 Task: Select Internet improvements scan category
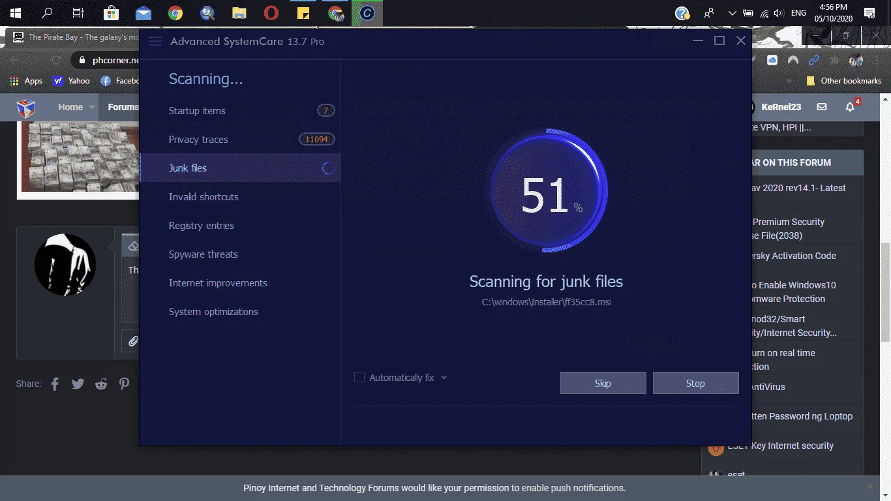[240, 283]
